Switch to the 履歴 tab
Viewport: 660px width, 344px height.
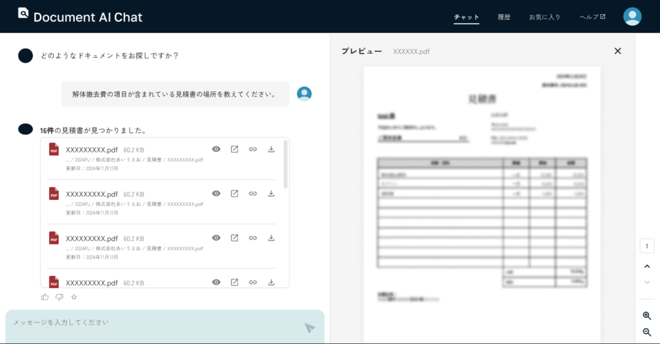pos(504,17)
